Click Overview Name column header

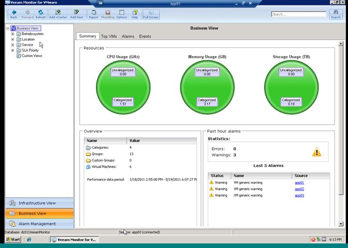point(105,141)
